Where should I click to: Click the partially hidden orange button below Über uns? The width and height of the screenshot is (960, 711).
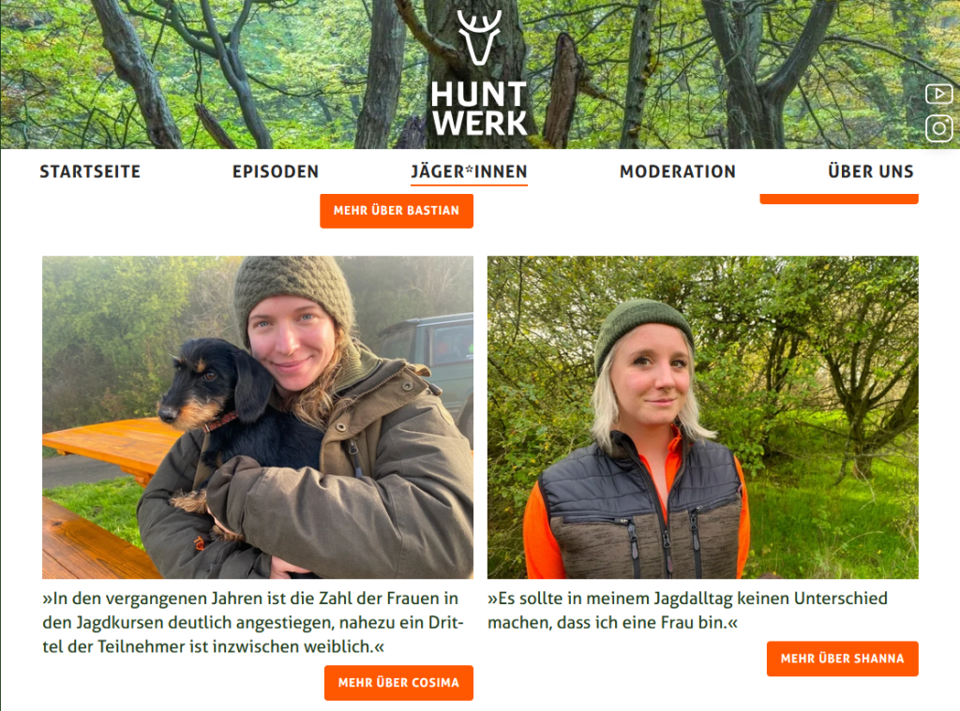pos(839,199)
